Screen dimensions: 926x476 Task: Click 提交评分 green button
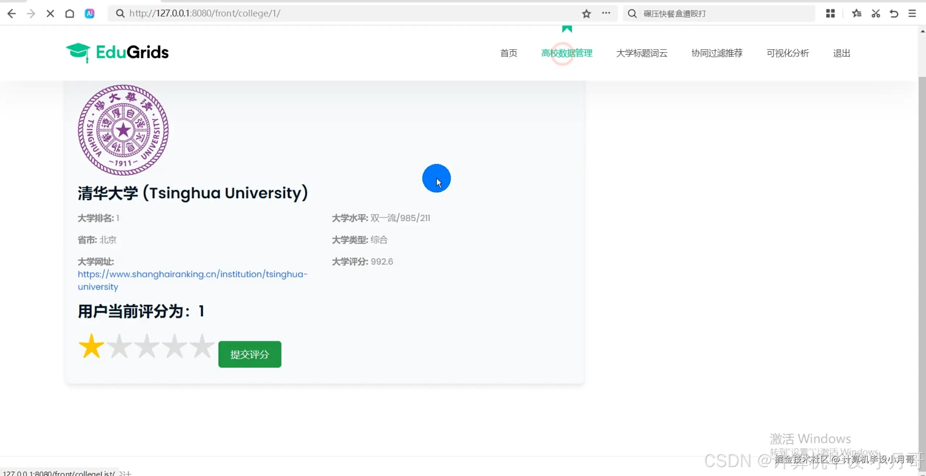tap(250, 354)
